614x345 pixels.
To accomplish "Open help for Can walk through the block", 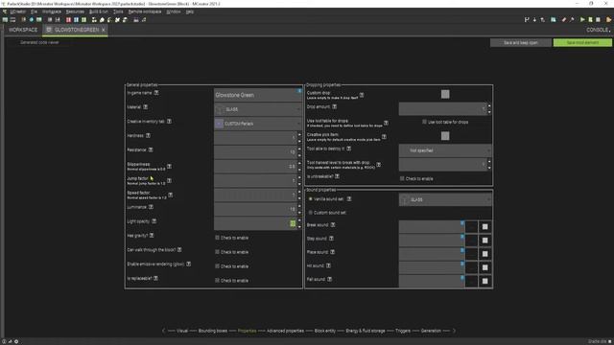I will [x=179, y=249].
